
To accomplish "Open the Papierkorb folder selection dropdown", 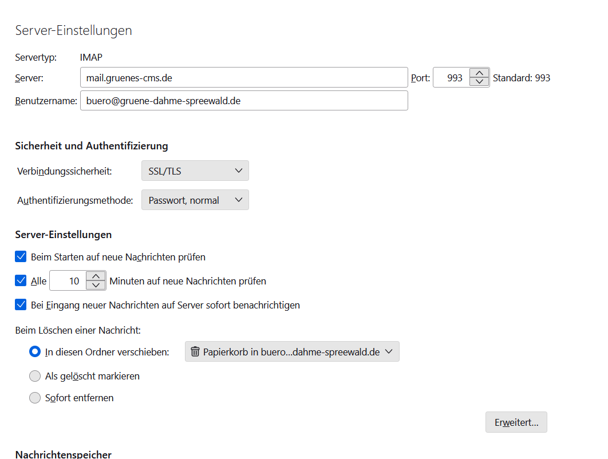I will tap(292, 352).
